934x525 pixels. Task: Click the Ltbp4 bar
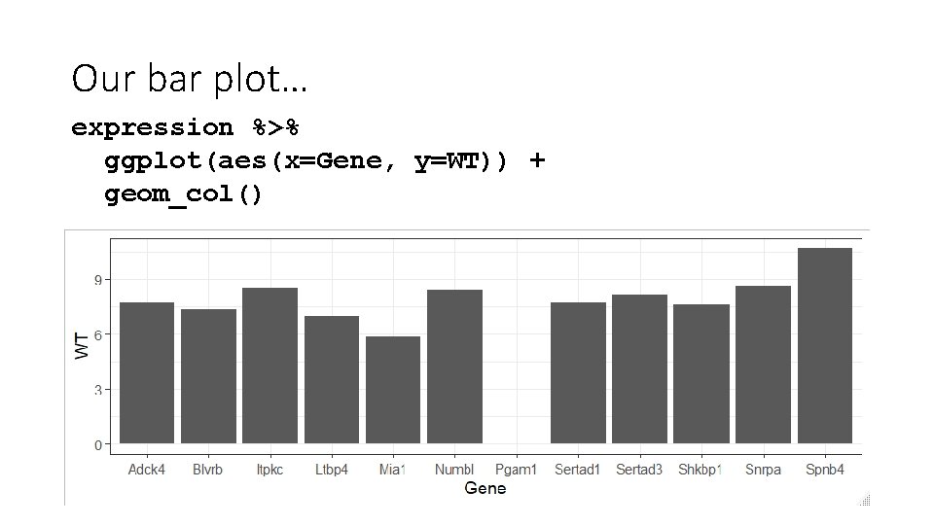click(332, 379)
